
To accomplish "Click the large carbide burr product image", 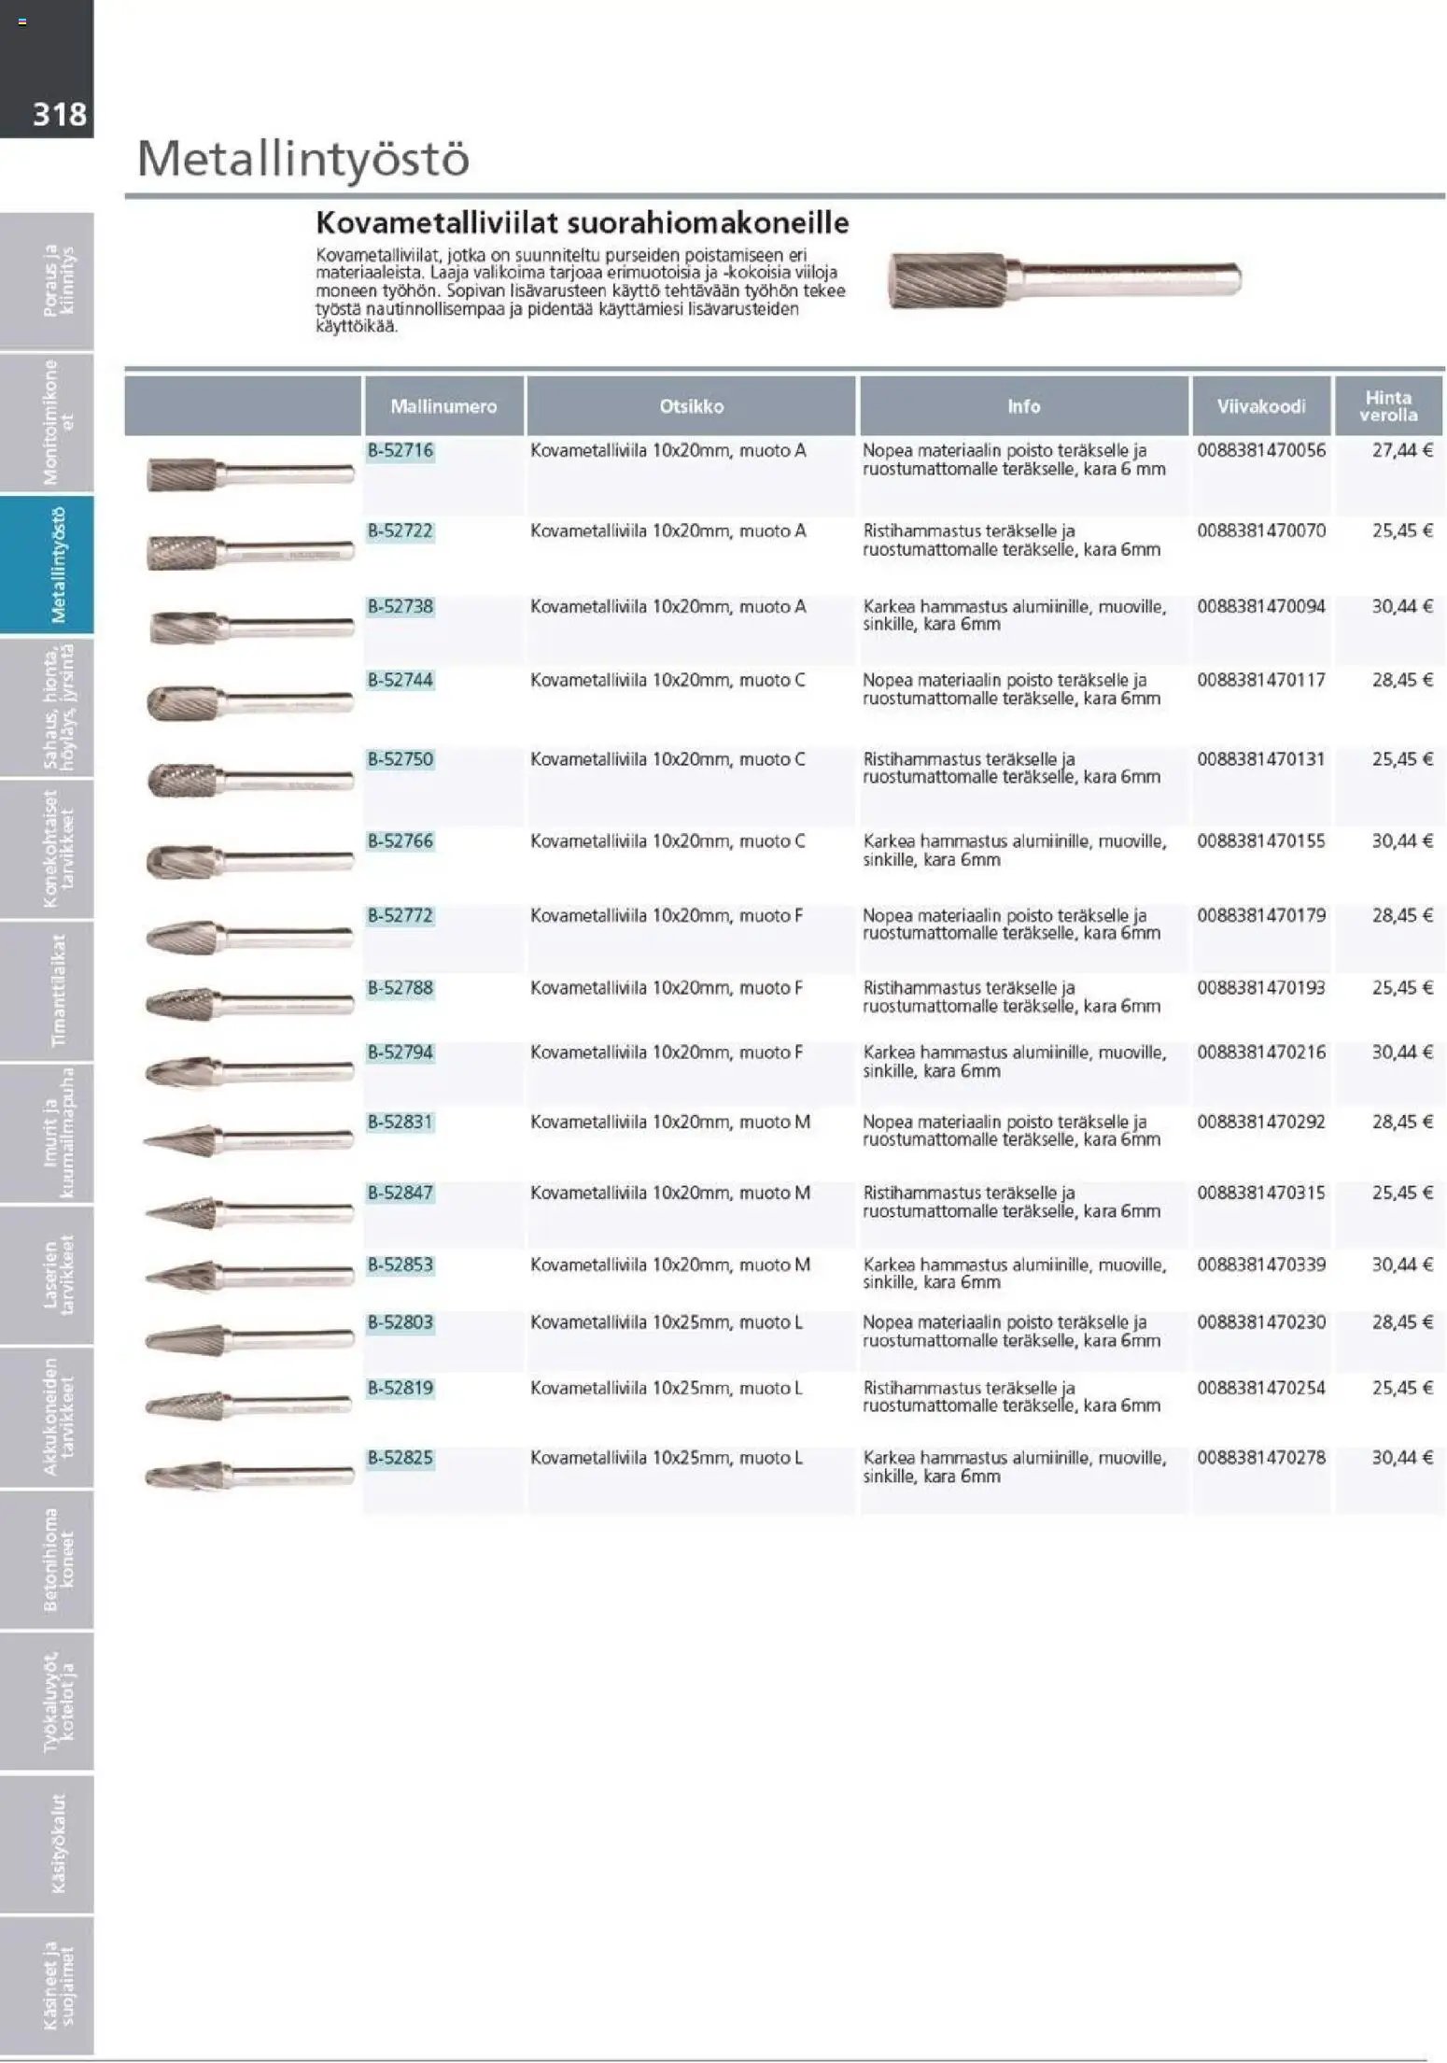I will click(x=1064, y=279).
